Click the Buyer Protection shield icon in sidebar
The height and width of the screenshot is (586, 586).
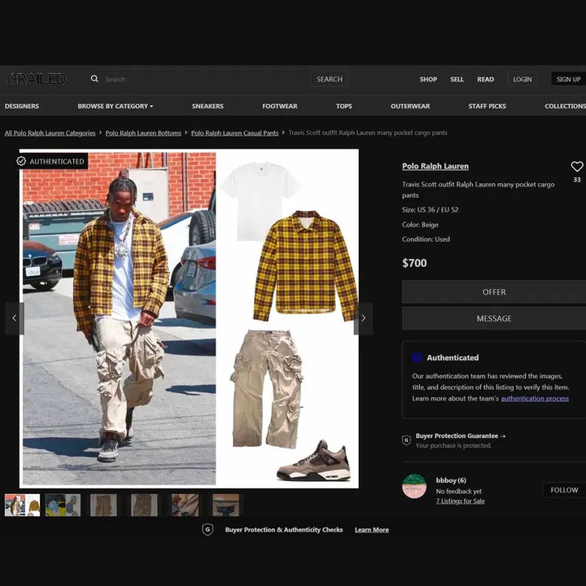406,440
